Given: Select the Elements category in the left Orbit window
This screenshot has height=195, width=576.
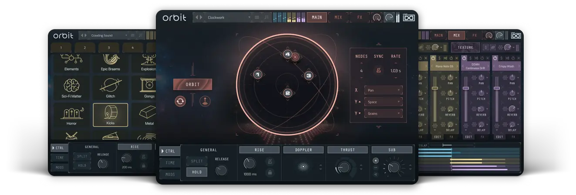Looking at the screenshot, I should click(71, 63).
